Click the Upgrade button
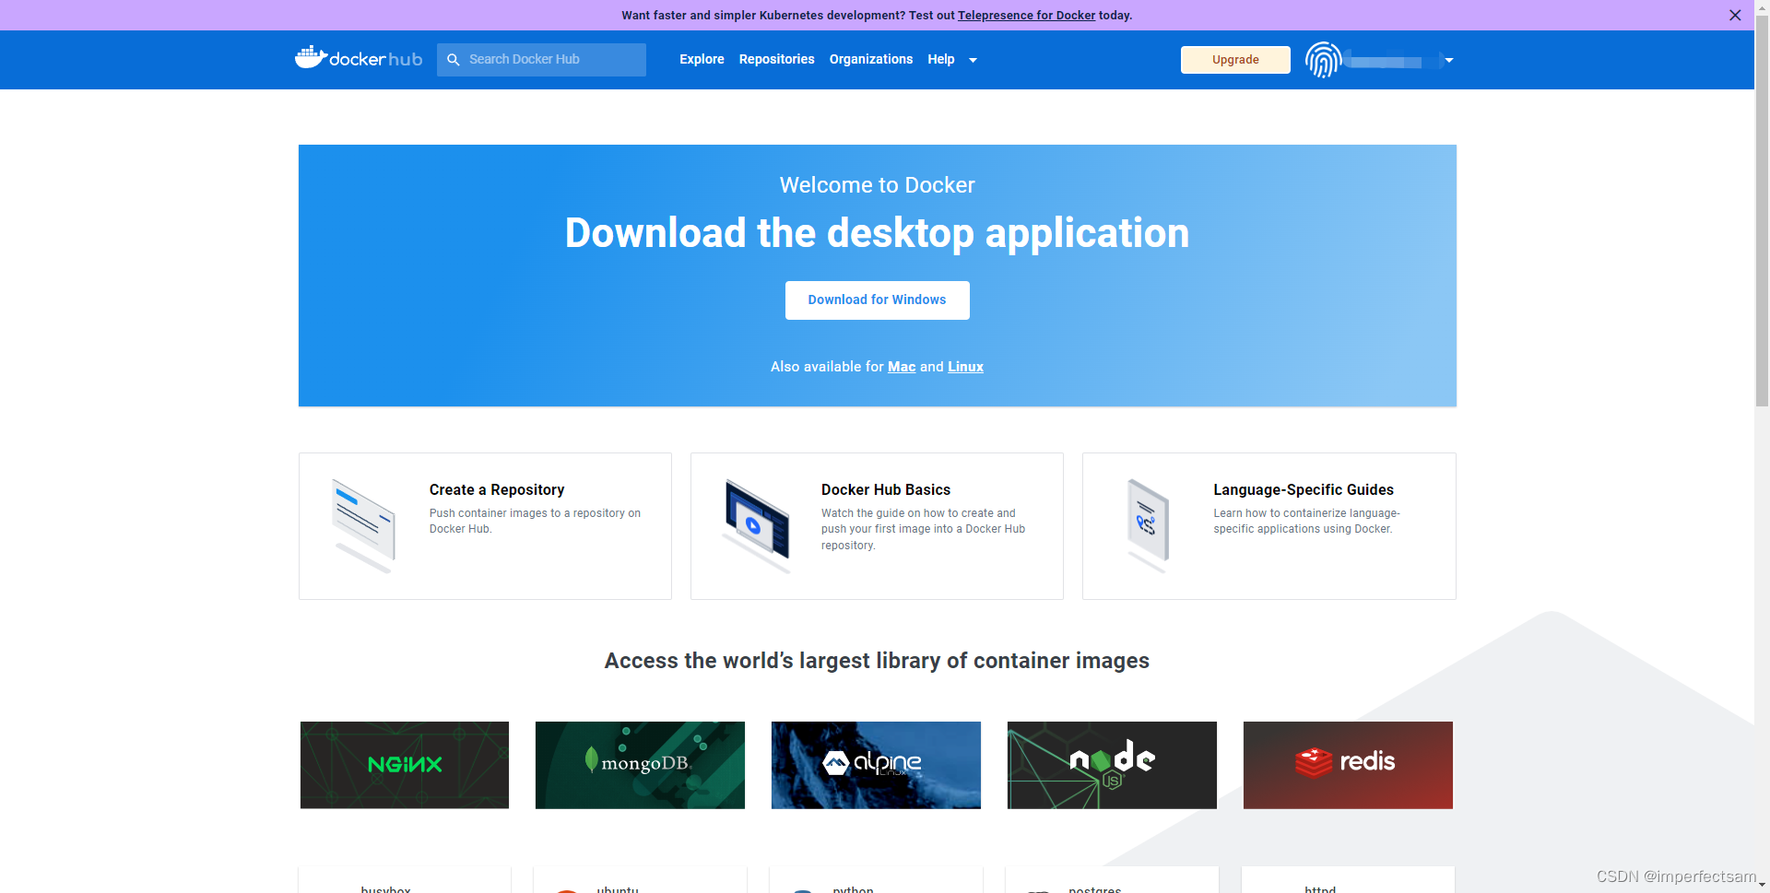1770x893 pixels. coord(1235,60)
